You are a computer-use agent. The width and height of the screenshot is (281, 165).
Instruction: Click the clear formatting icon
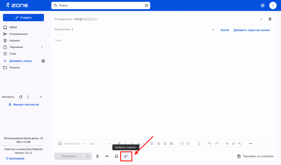199,143
